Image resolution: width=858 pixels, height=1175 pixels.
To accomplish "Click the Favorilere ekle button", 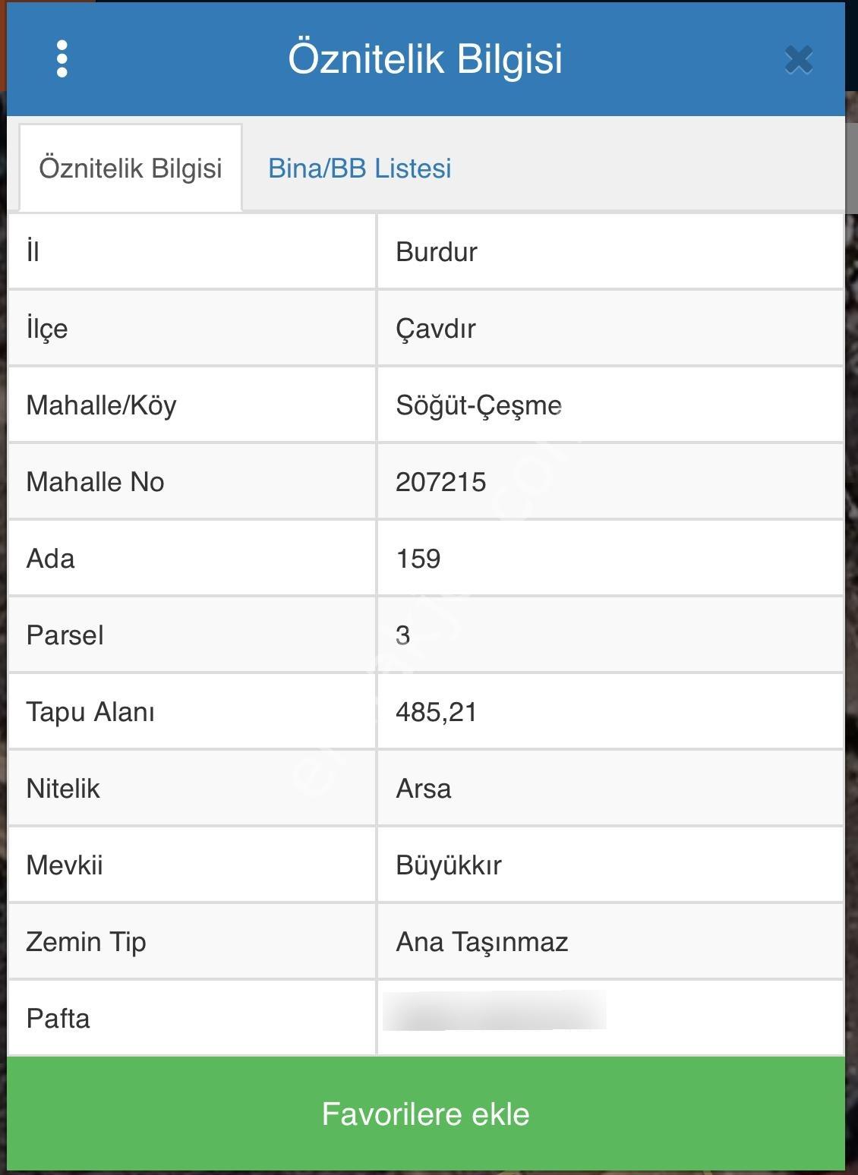I will 426,1114.
